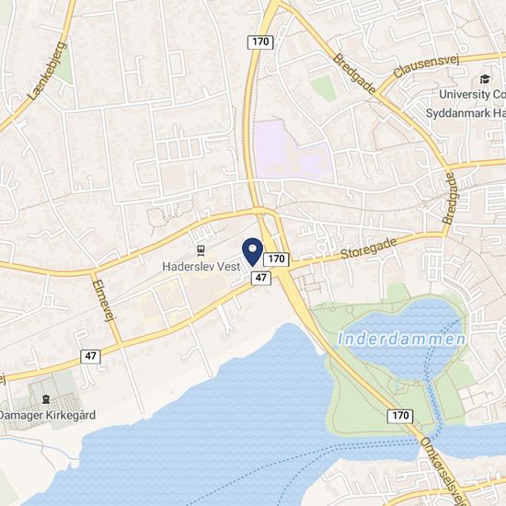Click route 170 shield next to pin
The width and height of the screenshot is (506, 506).
pos(276,259)
